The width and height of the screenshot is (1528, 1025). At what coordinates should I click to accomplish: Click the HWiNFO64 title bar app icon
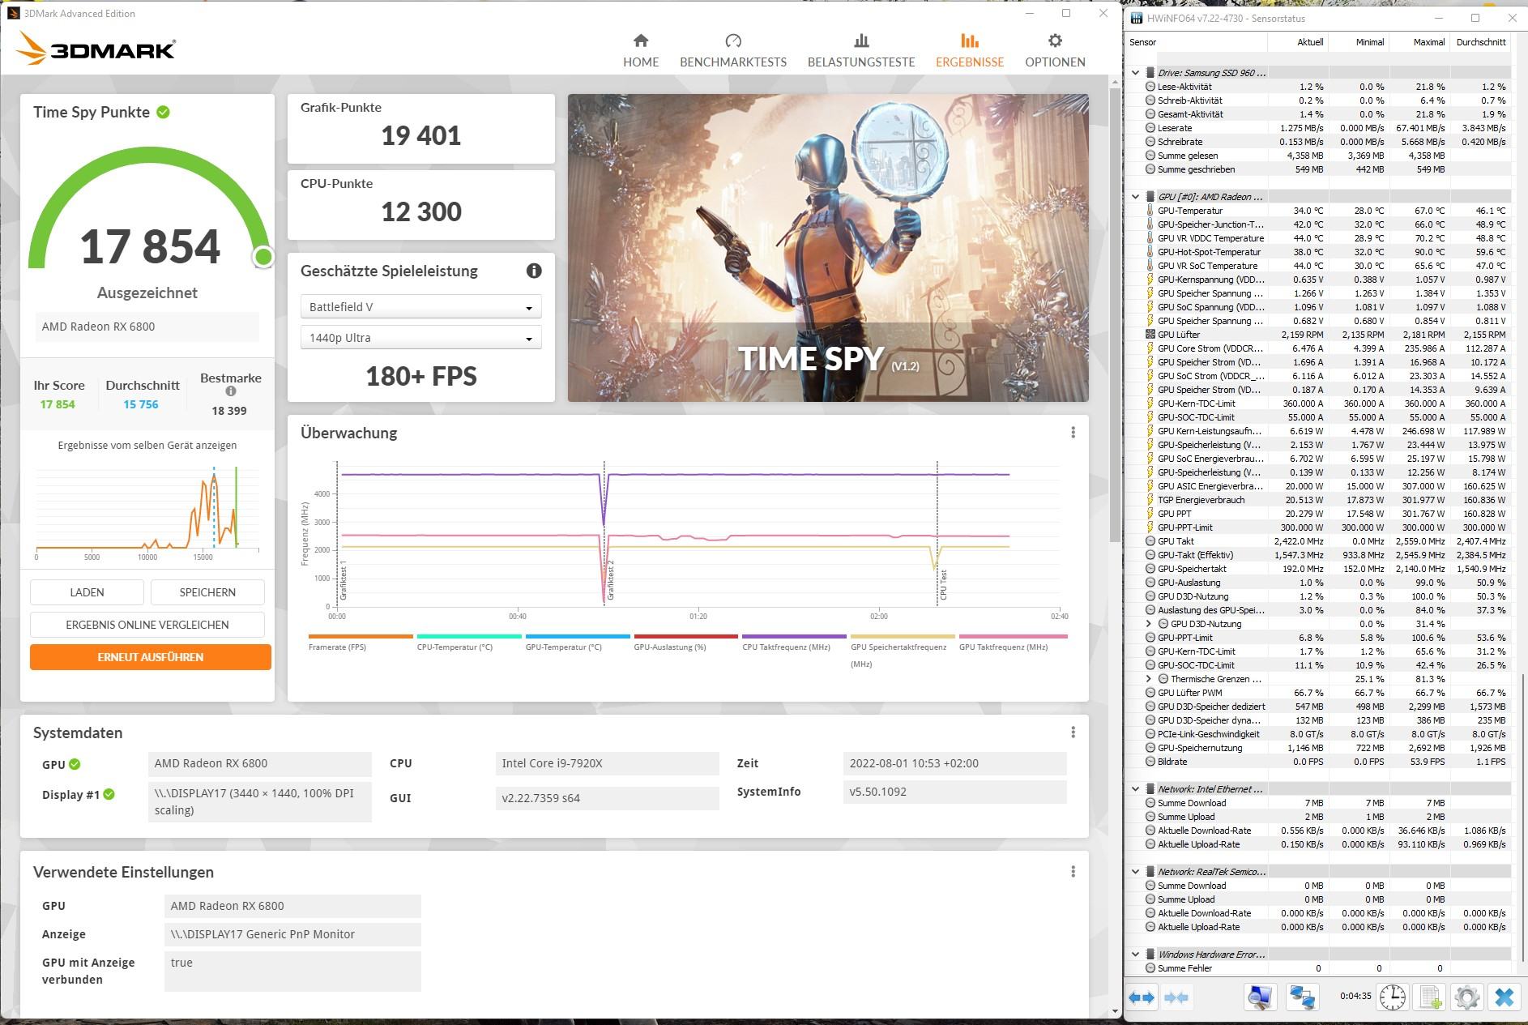[x=1137, y=18]
